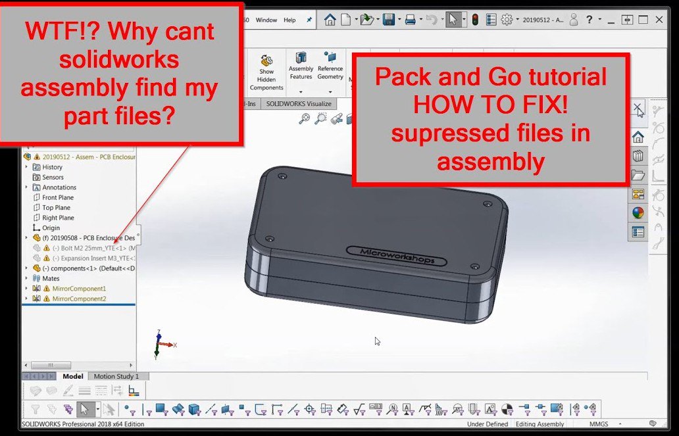Open Appearances color ball icon in task pane
Image resolution: width=679 pixels, height=436 pixels.
coord(638,212)
